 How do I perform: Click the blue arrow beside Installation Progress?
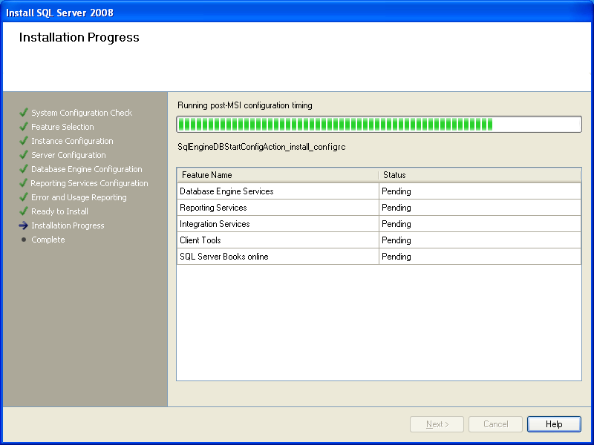24,225
